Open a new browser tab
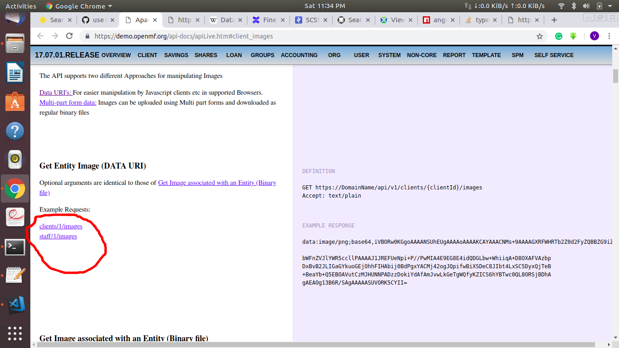The width and height of the screenshot is (619, 348). [554, 20]
